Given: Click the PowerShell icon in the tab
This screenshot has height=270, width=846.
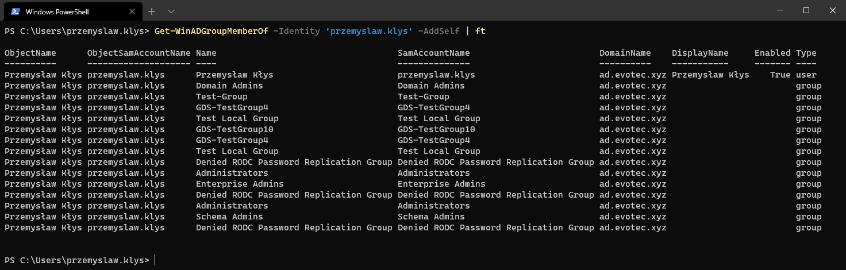Looking at the screenshot, I should pos(16,11).
